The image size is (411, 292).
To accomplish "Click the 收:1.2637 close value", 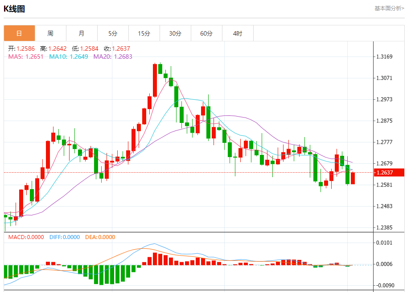I will coord(117,49).
